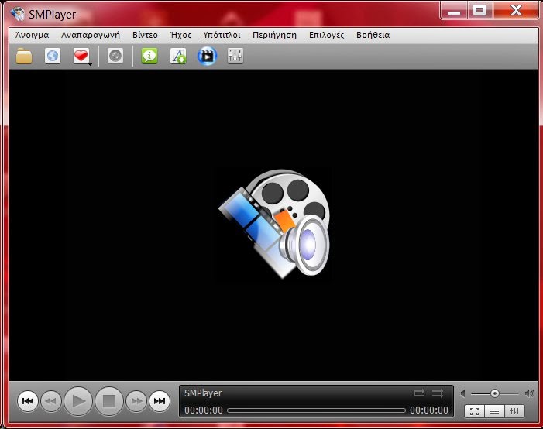
Task: Open the Αναπαραγωγή menu
Action: pos(91,35)
